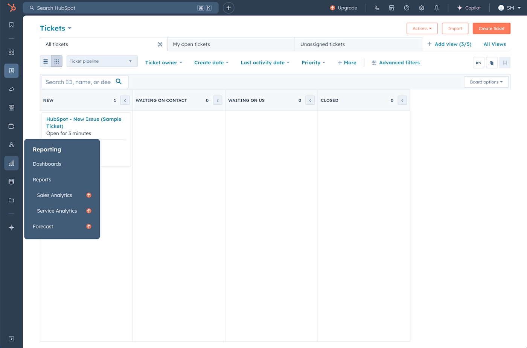Switch to Unassigned tickets tab
The image size is (527, 348).
(x=358, y=44)
